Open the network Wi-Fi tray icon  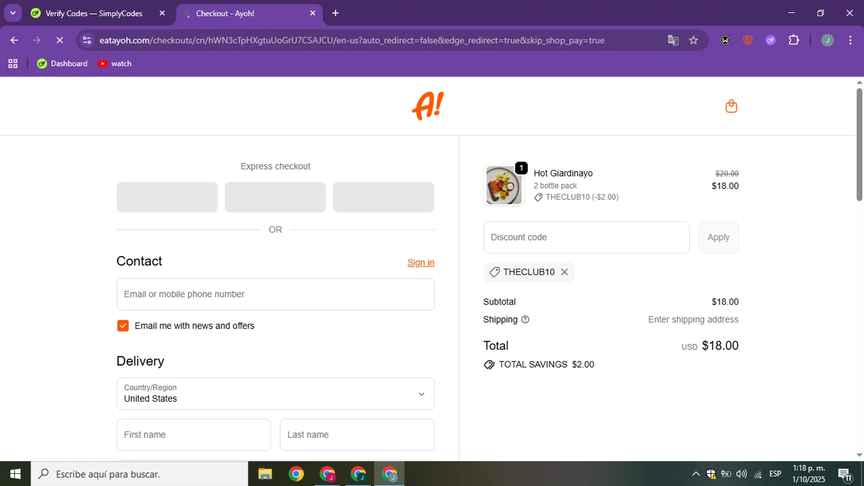coord(757,474)
